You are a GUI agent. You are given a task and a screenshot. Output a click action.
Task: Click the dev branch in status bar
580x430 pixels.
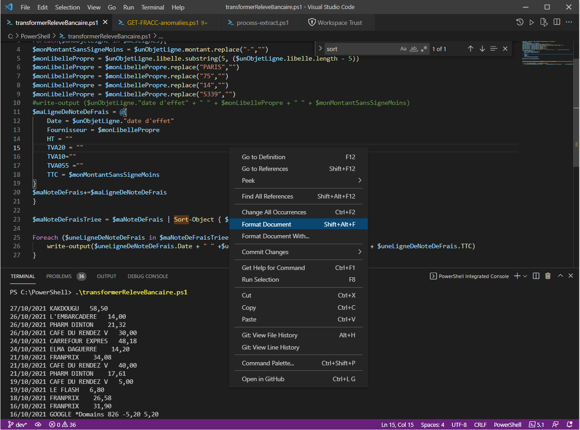[x=18, y=425]
